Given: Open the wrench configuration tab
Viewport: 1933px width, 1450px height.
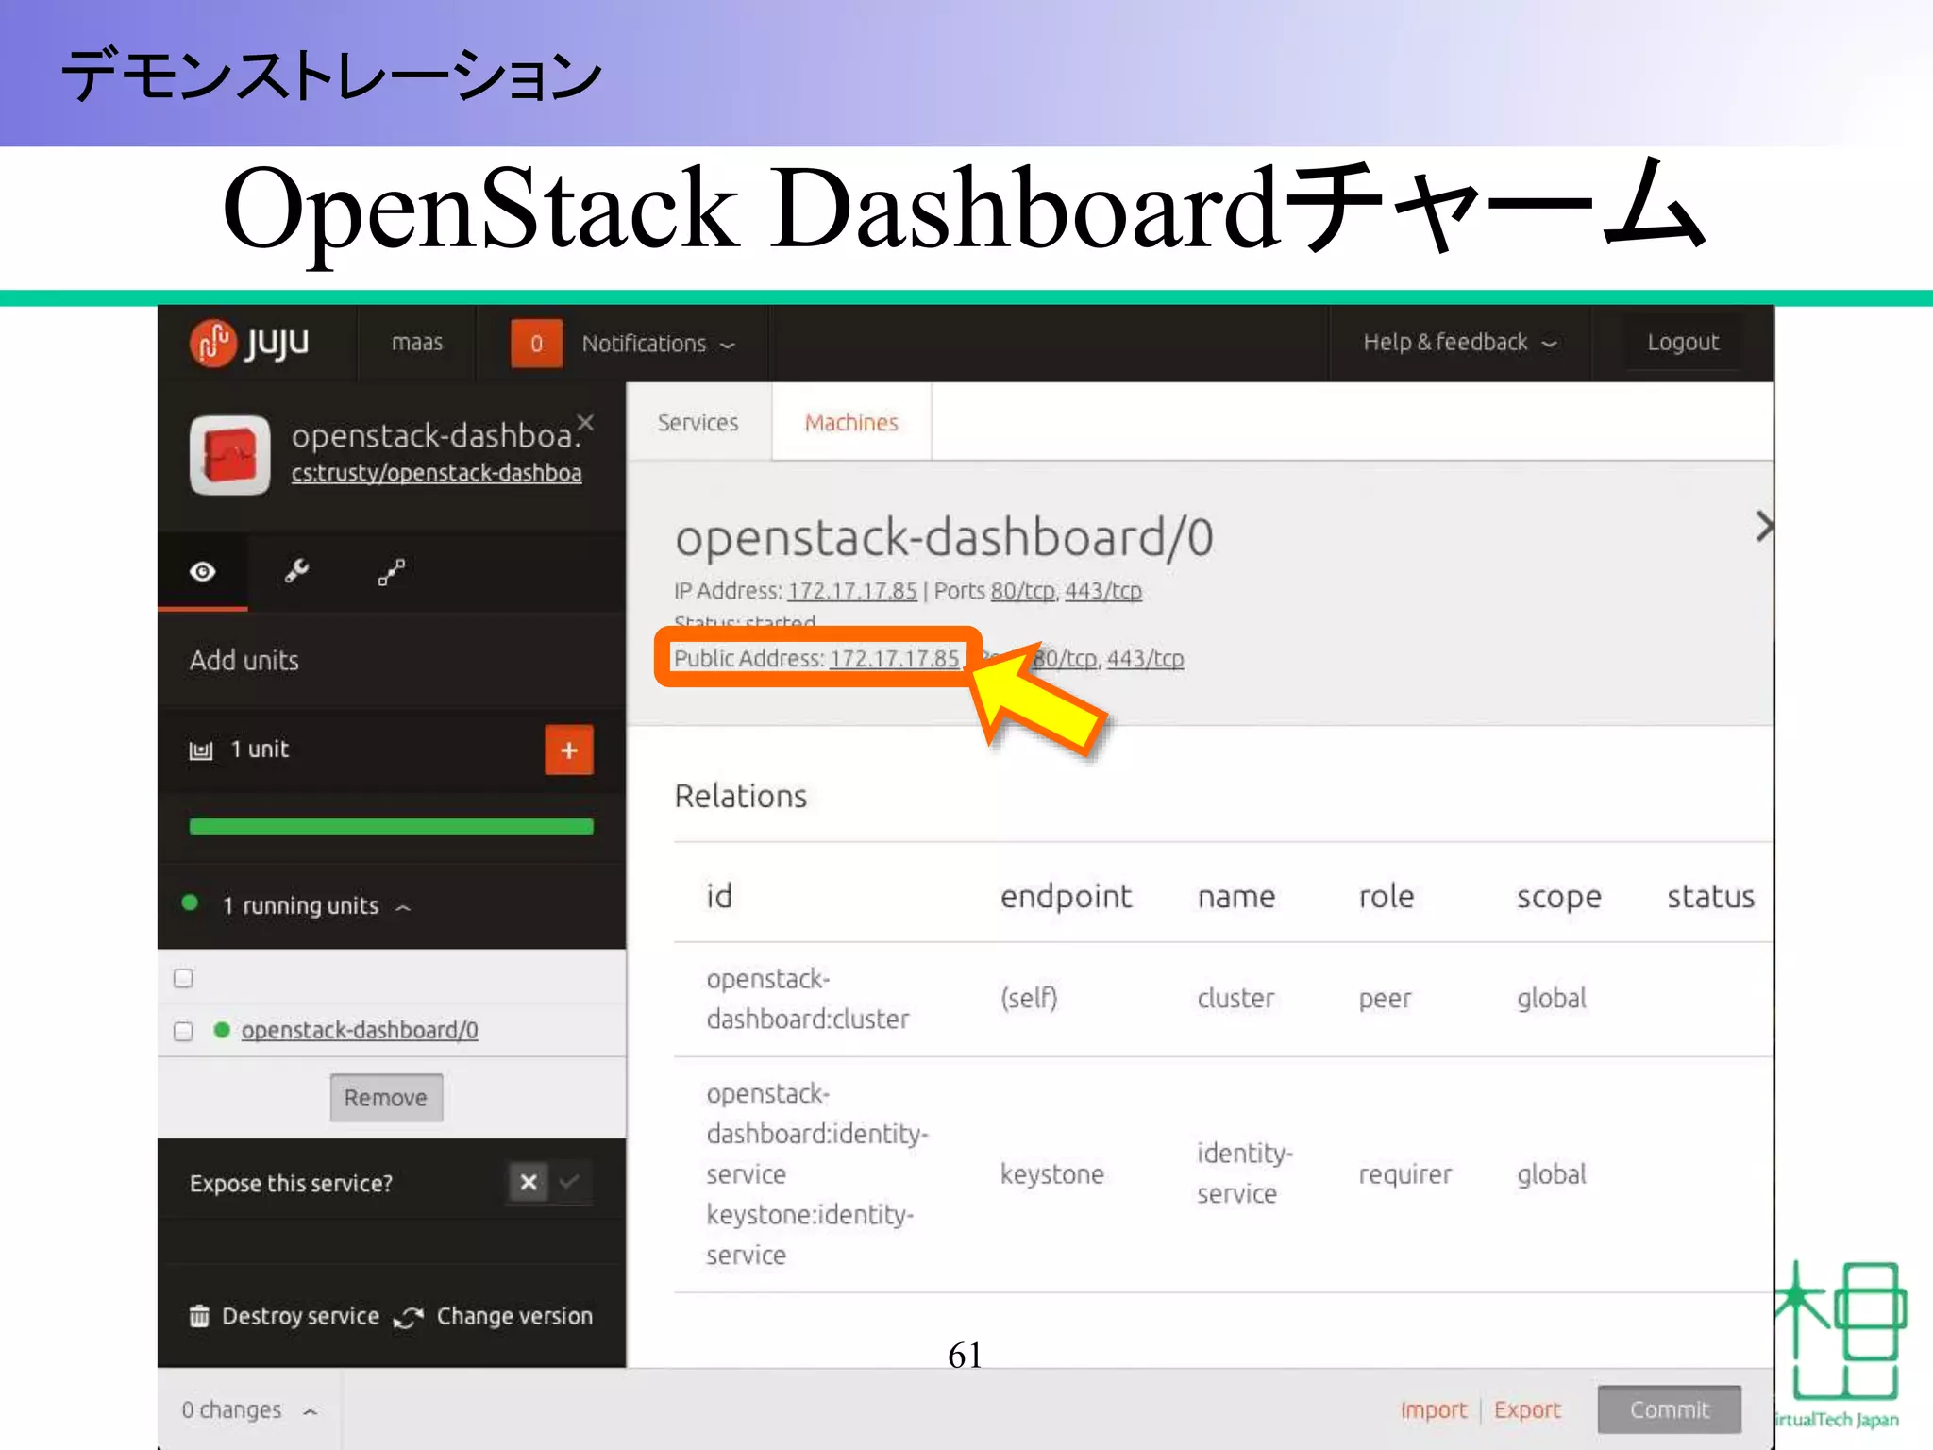Looking at the screenshot, I should pyautogui.click(x=297, y=571).
